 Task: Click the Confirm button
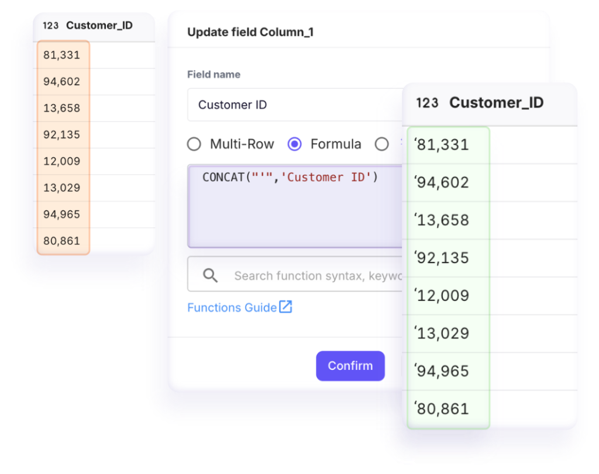350,366
